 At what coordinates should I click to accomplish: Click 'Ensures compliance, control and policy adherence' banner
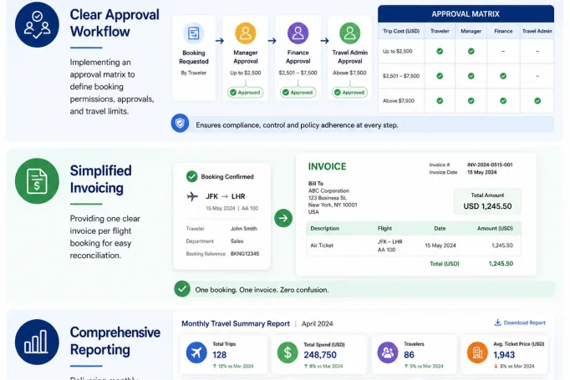point(363,124)
